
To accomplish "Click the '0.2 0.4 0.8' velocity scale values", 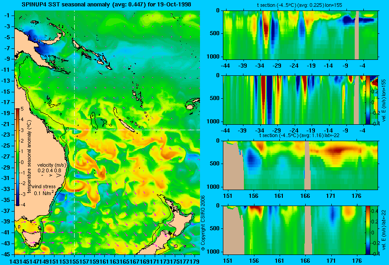I will (x=49, y=170).
